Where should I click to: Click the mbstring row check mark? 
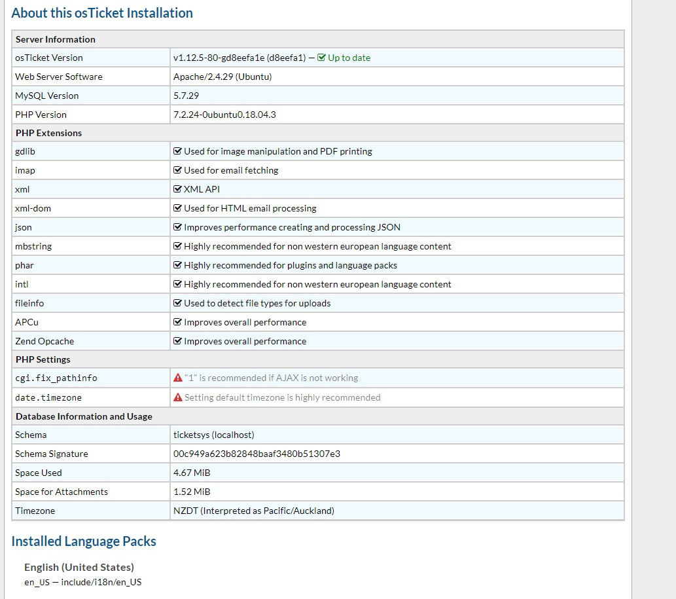[x=177, y=246]
